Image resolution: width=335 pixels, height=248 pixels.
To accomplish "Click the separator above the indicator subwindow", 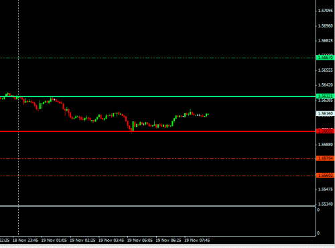I will coord(157,206).
